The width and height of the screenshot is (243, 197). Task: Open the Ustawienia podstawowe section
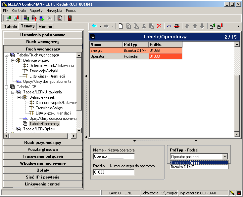click(x=43, y=35)
